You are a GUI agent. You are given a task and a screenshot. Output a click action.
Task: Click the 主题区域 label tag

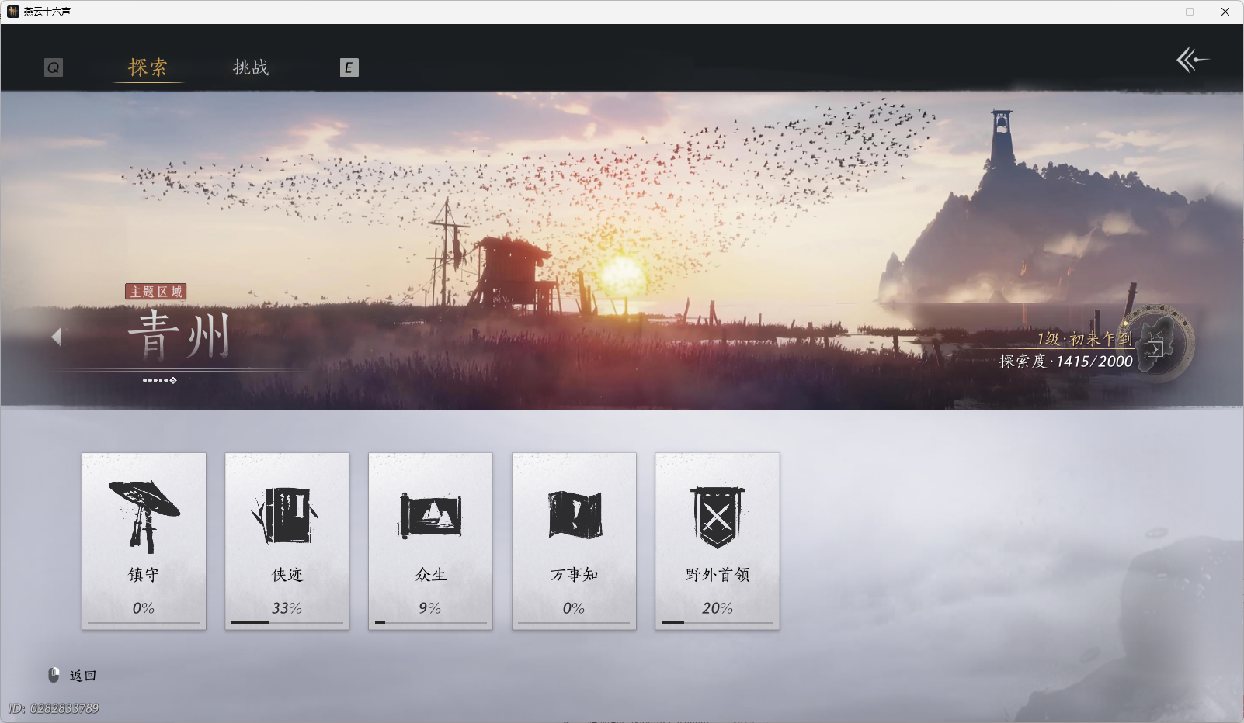tap(155, 292)
